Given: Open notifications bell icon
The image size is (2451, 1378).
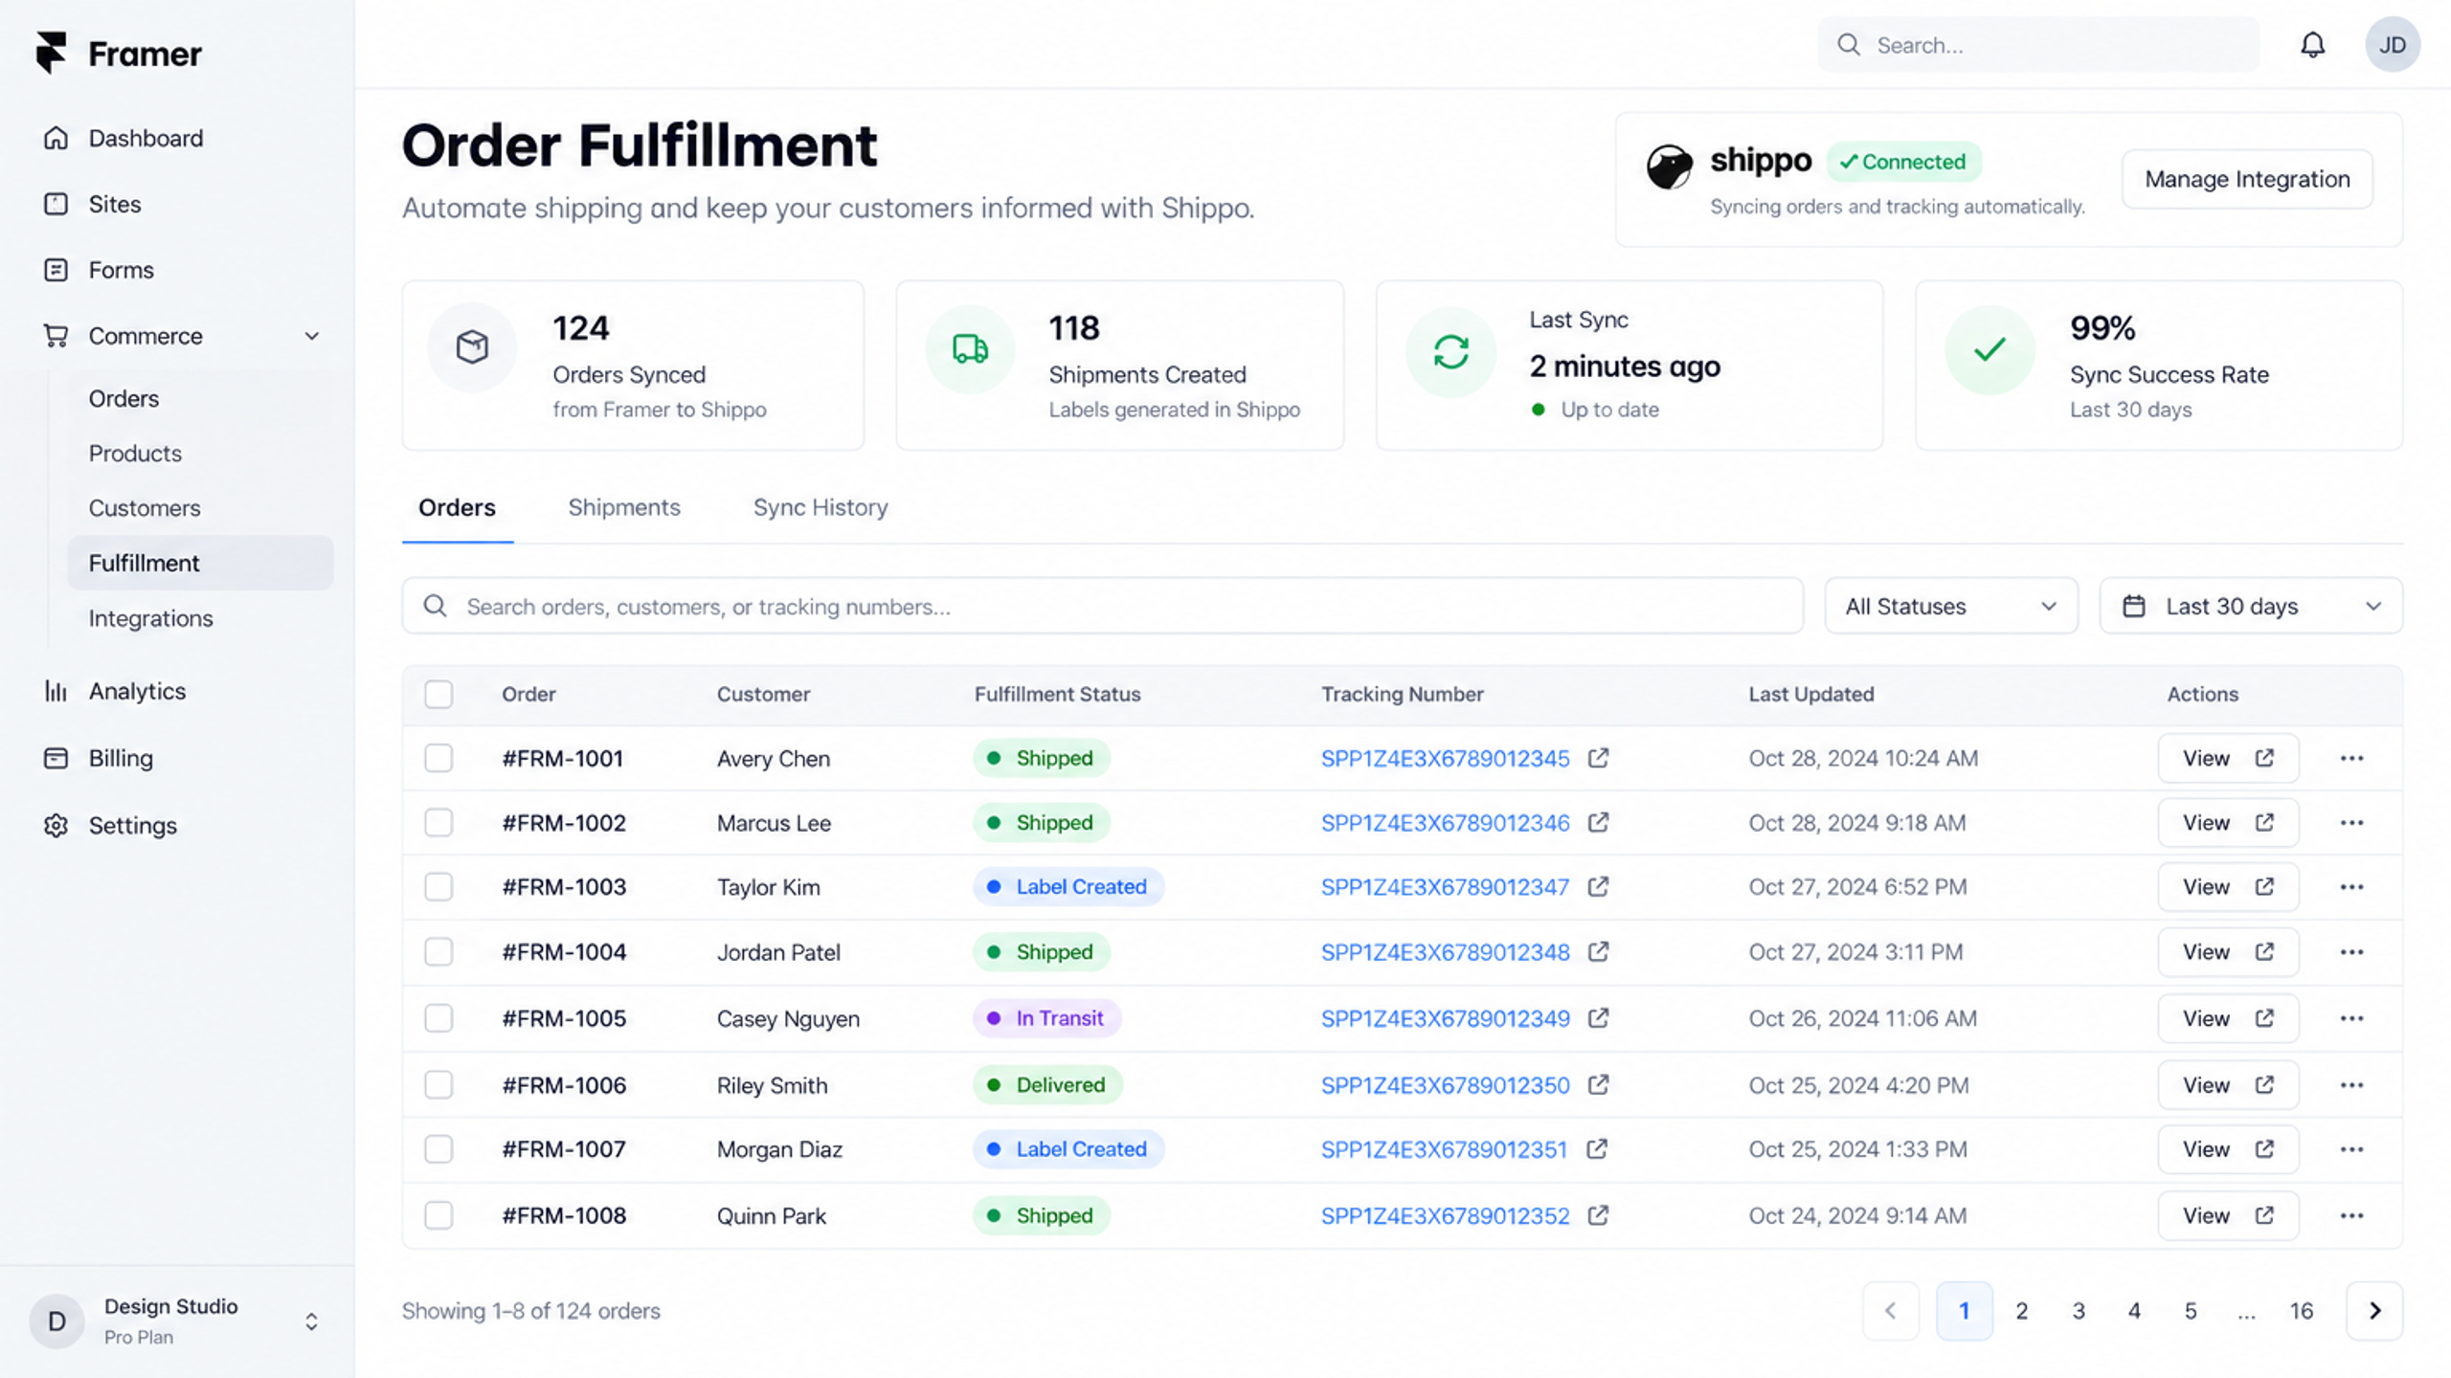Looking at the screenshot, I should (x=2312, y=45).
